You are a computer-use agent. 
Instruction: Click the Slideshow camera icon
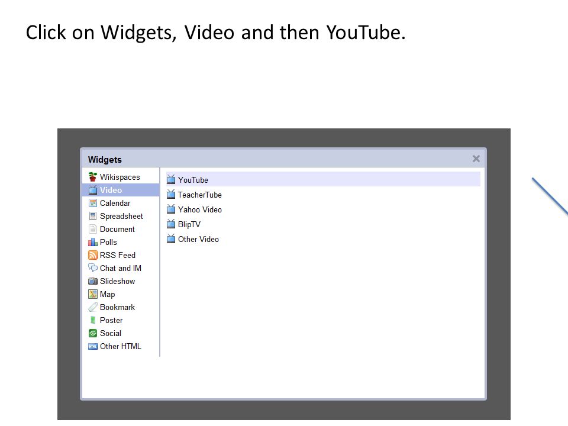pos(93,281)
